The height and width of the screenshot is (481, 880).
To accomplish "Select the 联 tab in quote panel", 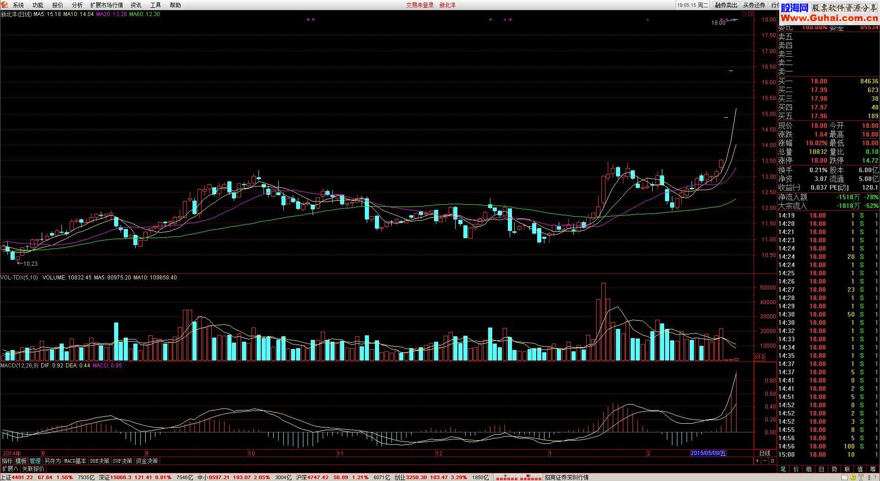I will pos(847,469).
